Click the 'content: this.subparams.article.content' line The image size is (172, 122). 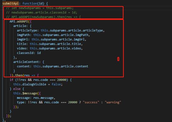(x=53, y=66)
